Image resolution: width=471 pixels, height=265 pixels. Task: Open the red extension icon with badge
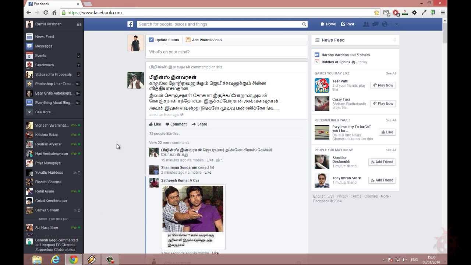[396, 13]
